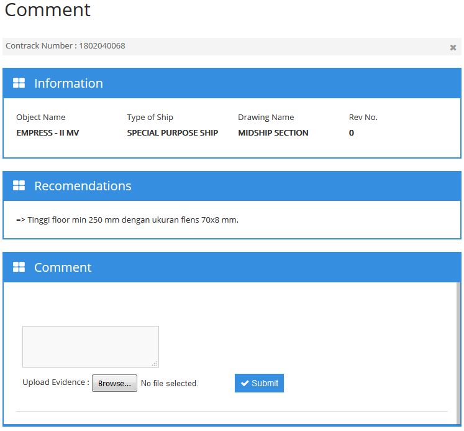Click the Rev No. value 0

351,133
